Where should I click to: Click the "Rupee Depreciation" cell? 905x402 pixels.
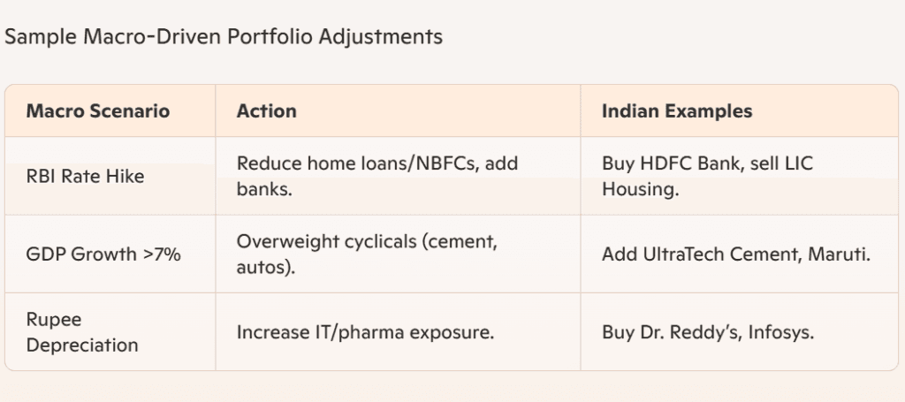(82, 331)
